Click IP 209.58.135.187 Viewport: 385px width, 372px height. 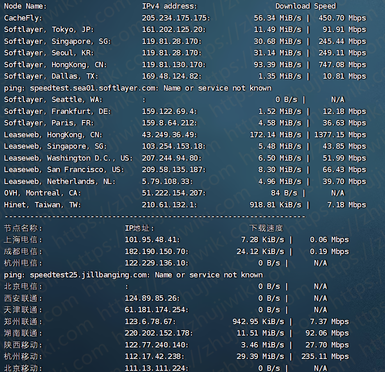coord(173,170)
